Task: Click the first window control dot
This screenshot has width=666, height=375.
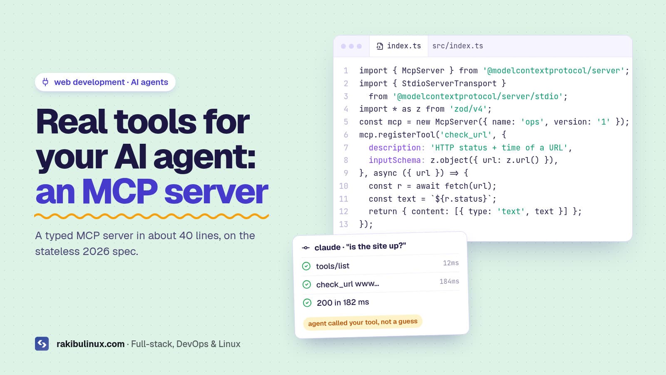Action: click(343, 46)
